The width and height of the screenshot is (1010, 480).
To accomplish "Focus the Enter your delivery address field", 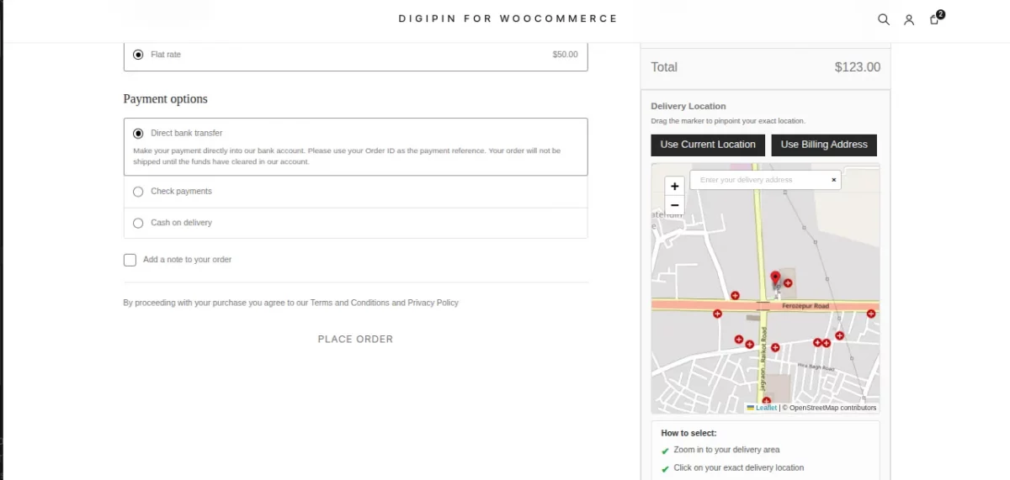I will (x=760, y=180).
